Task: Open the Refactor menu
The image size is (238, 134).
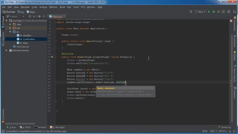Action: [x=53, y=7]
